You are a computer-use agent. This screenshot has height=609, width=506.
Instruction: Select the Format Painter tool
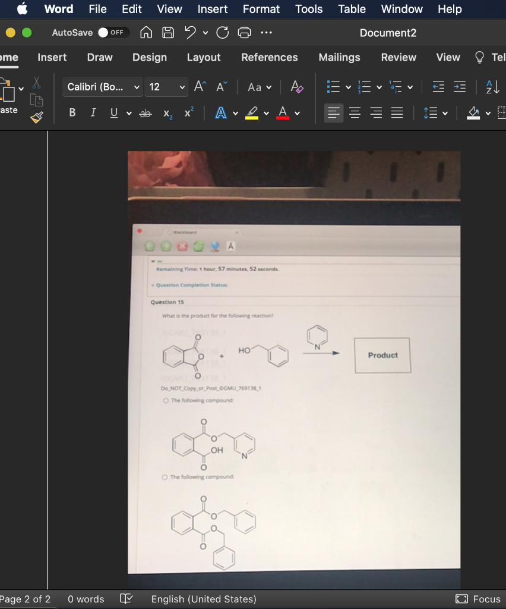tap(36, 117)
